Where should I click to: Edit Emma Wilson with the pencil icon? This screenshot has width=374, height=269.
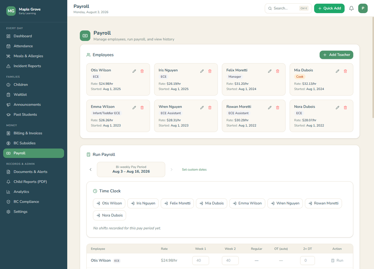[134, 108]
